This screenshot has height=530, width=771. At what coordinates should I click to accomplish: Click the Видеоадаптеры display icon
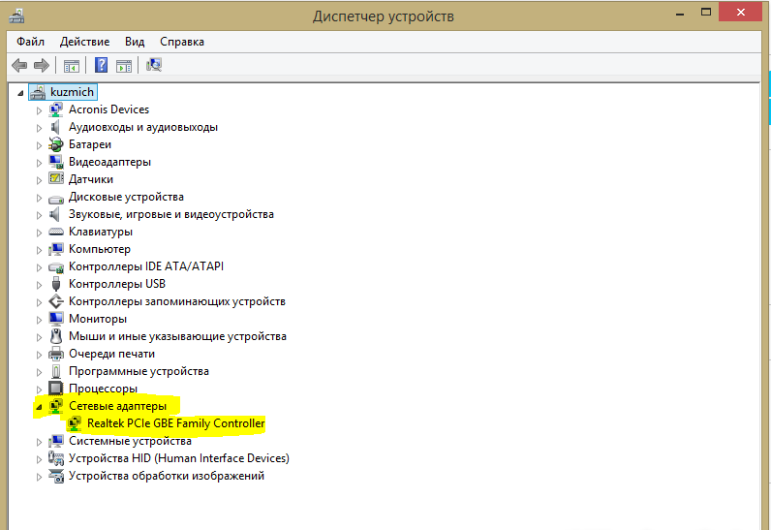pyautogui.click(x=56, y=162)
